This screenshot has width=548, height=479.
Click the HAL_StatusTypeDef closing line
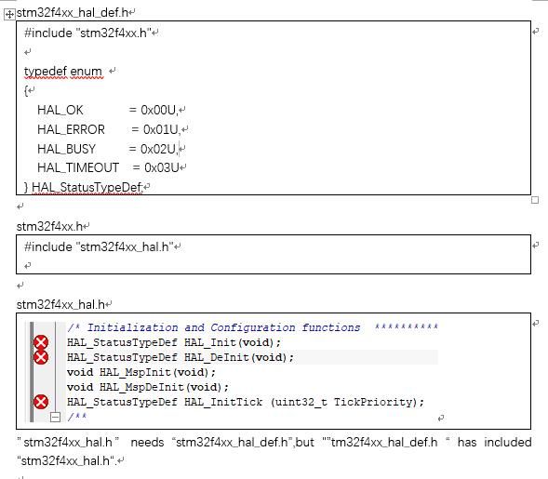point(83,188)
